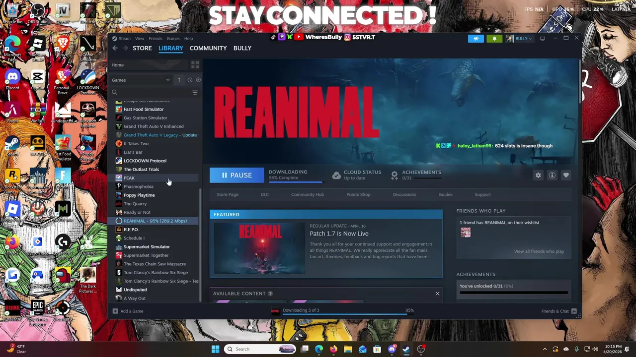Viewport: 636px width, 357px height.
Task: Open the Community Hub link
Action: tap(308, 194)
